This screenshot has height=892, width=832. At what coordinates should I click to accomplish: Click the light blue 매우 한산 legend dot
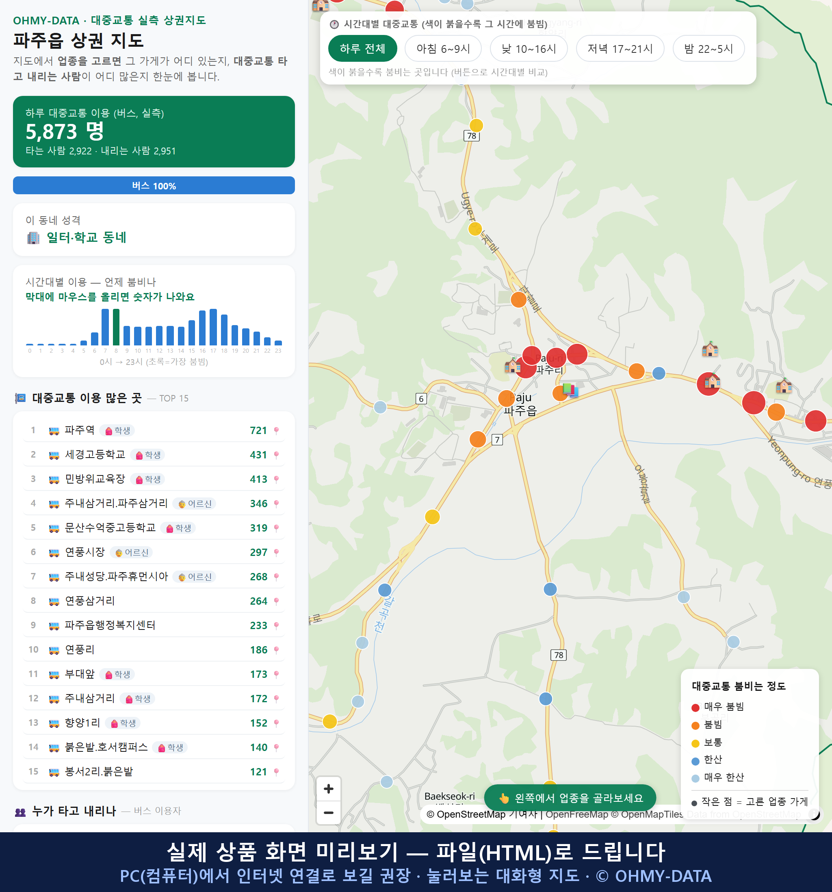tap(695, 779)
